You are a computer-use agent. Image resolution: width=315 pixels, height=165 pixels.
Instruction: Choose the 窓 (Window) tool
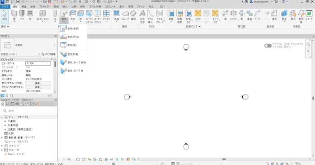(x=30, y=15)
